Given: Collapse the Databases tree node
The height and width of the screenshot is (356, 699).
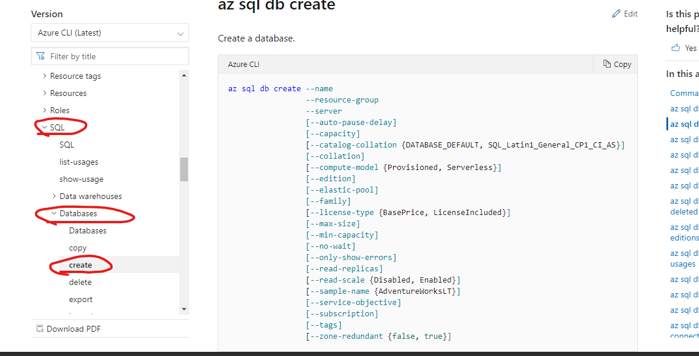Looking at the screenshot, I should [54, 213].
